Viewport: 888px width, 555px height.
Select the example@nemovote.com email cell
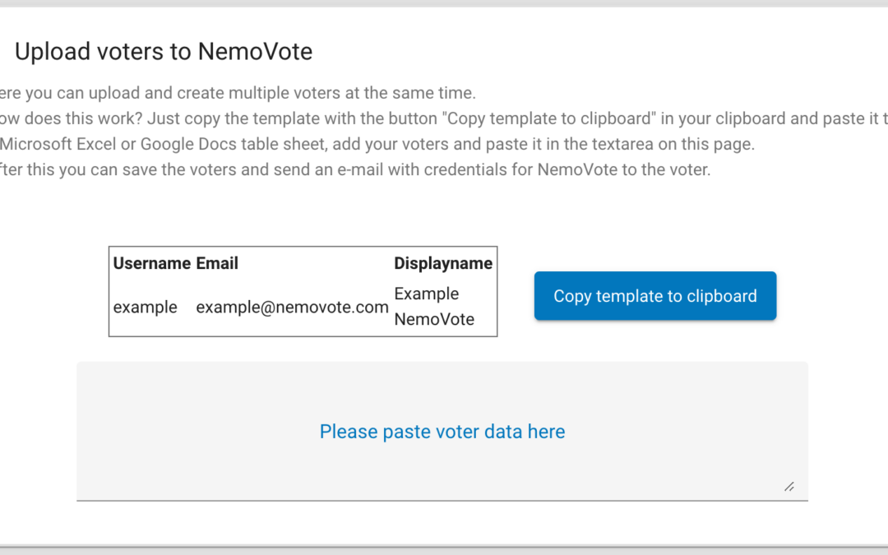pyautogui.click(x=292, y=308)
